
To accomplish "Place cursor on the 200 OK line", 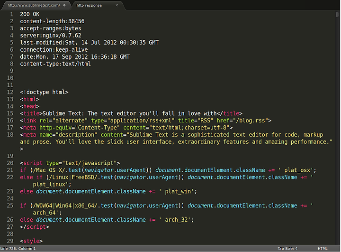I will (30, 14).
